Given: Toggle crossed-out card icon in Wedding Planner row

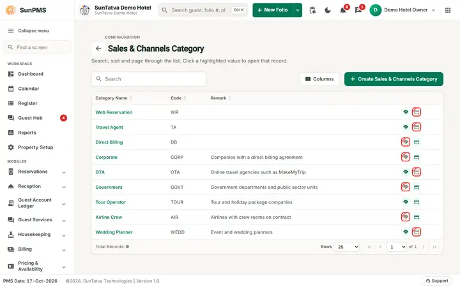Looking at the screenshot, I should click(417, 232).
